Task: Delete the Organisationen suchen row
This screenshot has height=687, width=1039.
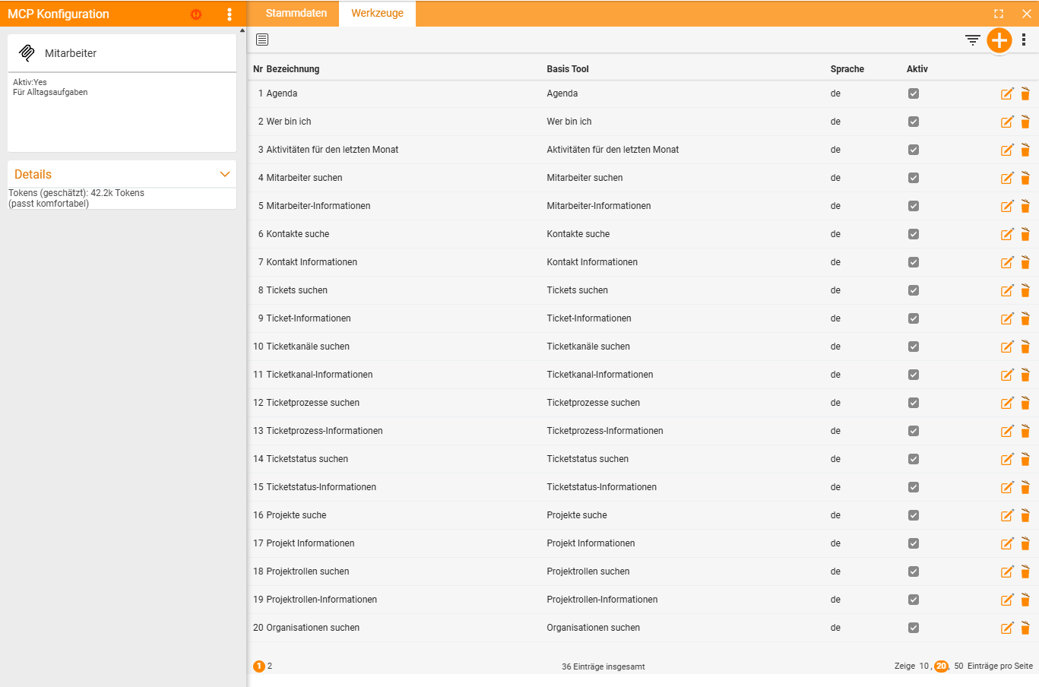Action: pyautogui.click(x=1025, y=628)
